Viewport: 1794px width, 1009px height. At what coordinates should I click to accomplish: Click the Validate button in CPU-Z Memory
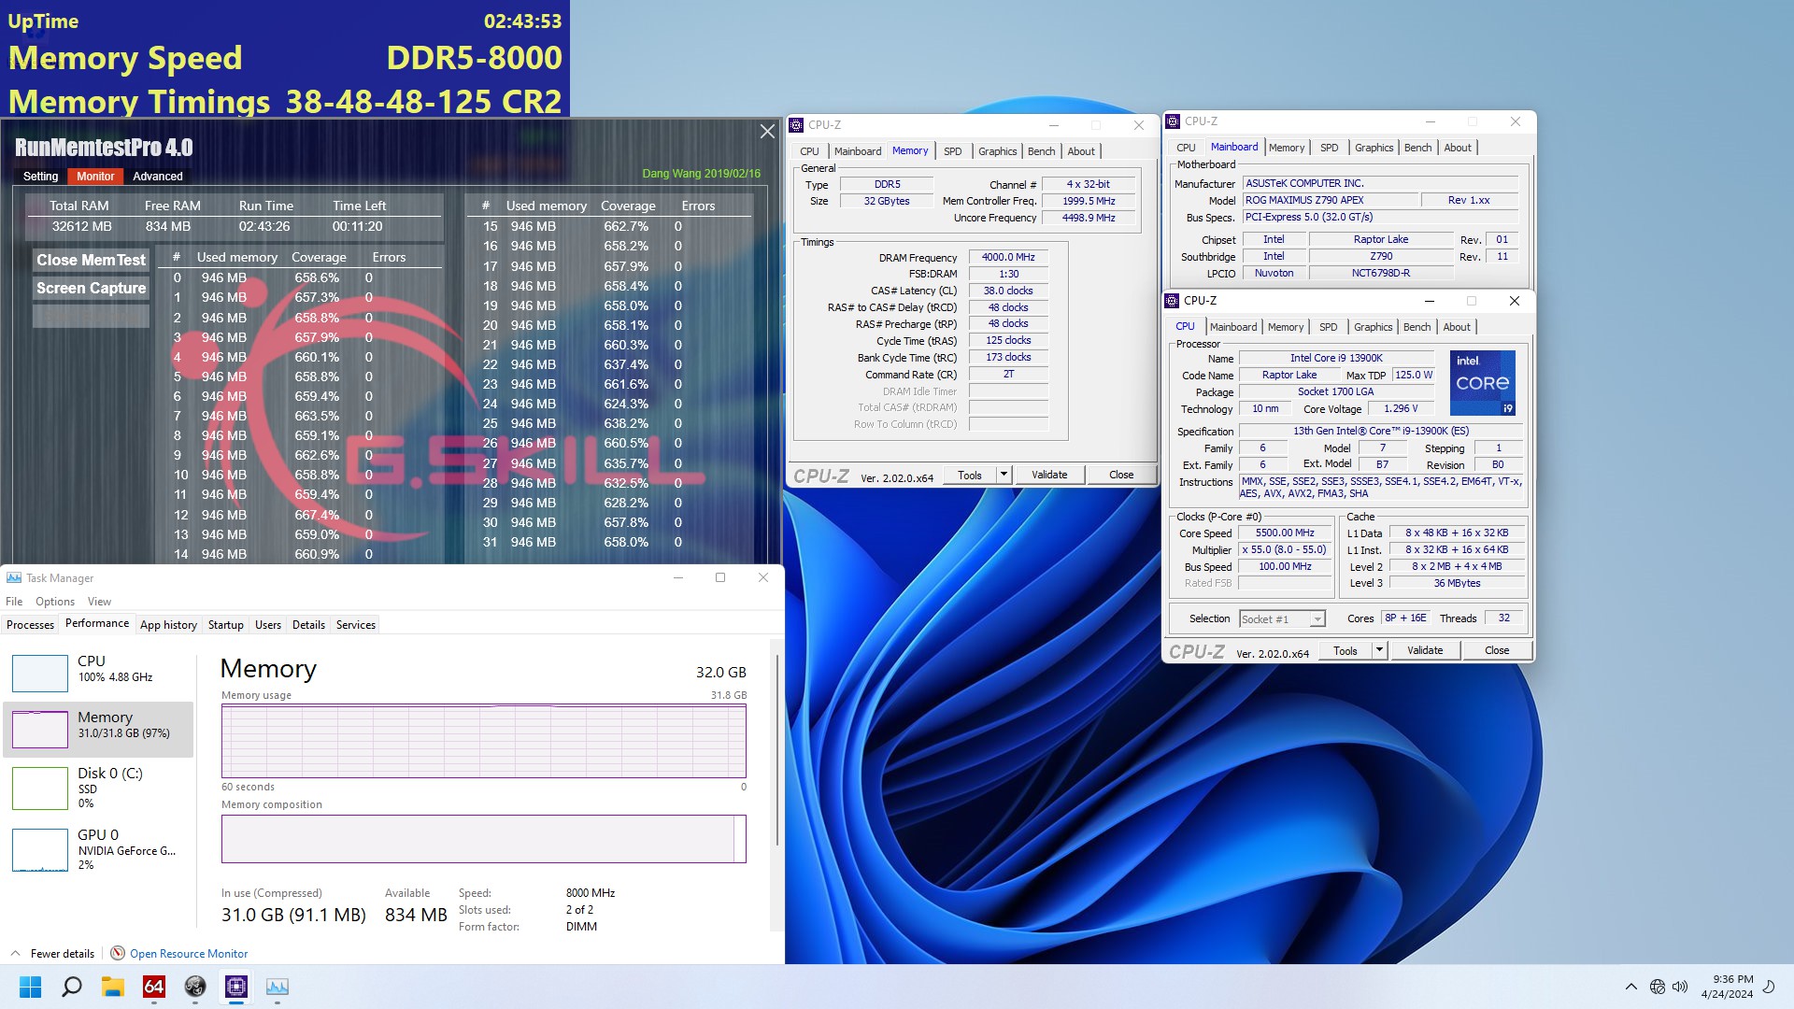pos(1048,475)
